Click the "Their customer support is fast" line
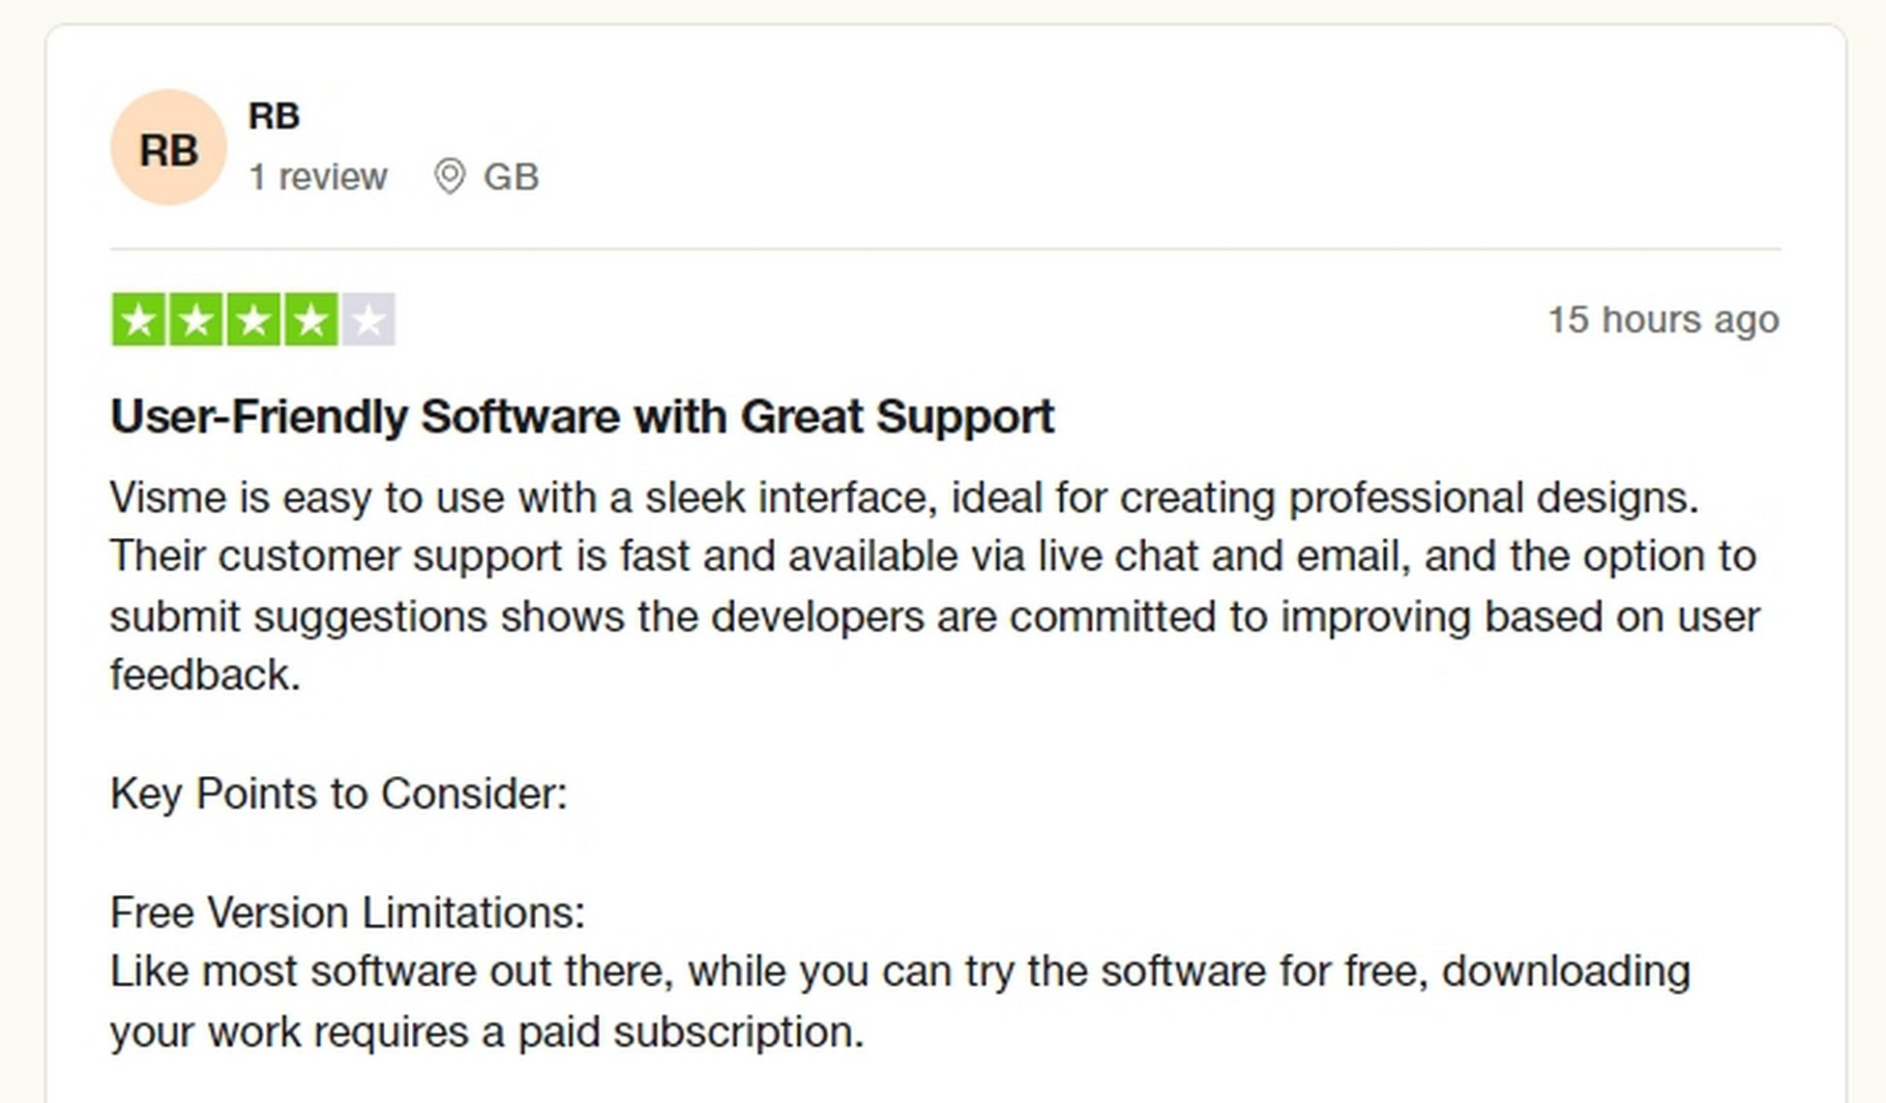 click(x=933, y=556)
